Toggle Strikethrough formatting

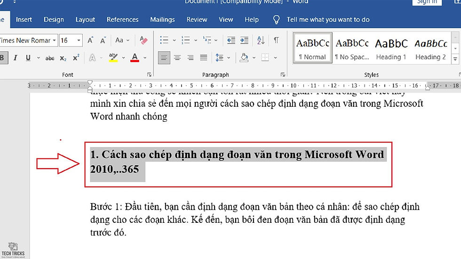point(50,58)
